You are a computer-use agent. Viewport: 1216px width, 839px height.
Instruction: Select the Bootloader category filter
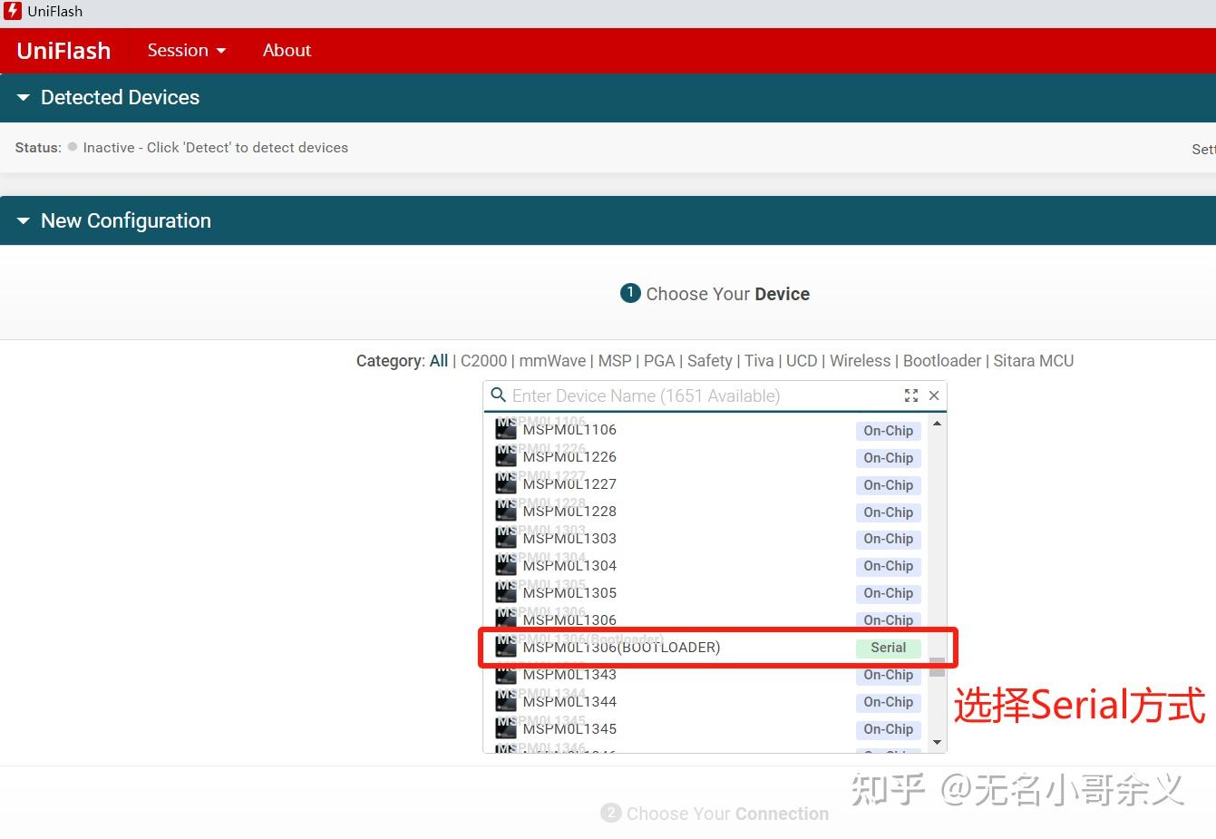(x=942, y=361)
